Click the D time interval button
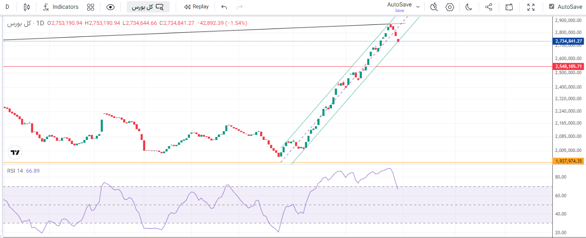 pos(7,7)
